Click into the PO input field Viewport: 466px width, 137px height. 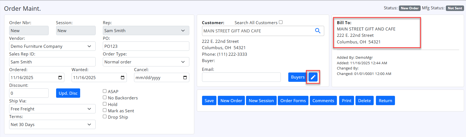pos(146,46)
